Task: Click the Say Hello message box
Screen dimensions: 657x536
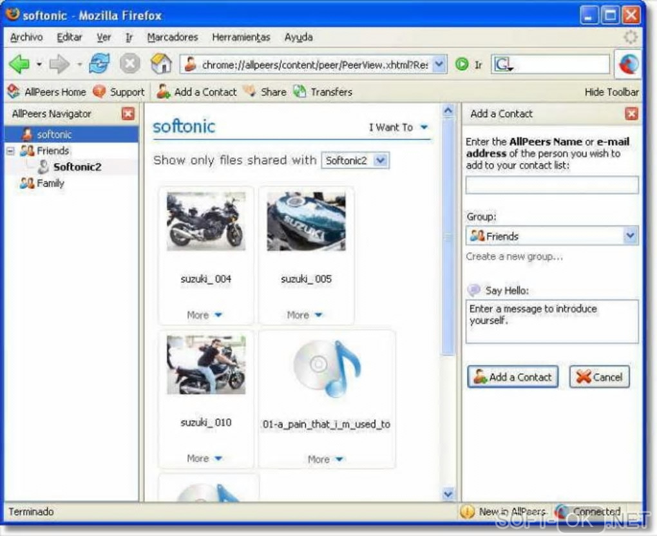Action: tap(552, 321)
